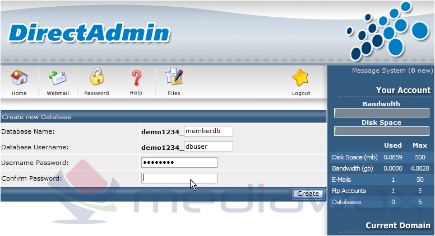This screenshot has height=236, width=435.
Task: Click the DirectAdmin logo
Action: coord(89,33)
